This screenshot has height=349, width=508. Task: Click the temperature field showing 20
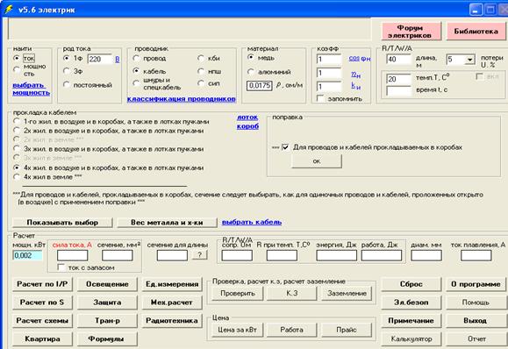point(398,79)
